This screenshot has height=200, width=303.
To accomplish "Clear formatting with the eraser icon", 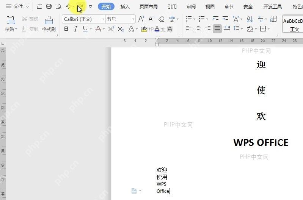I will 161,19.
